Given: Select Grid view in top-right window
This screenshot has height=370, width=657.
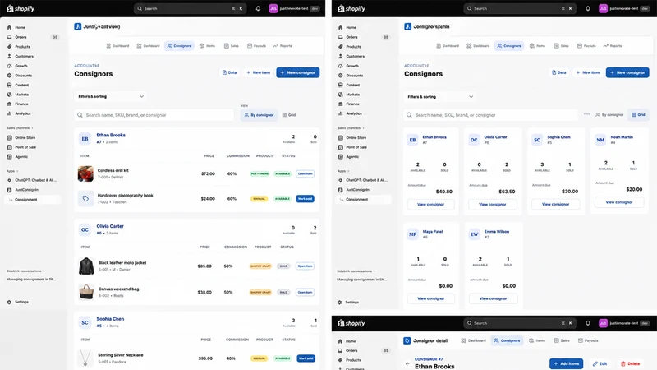Looking at the screenshot, I should pos(638,115).
